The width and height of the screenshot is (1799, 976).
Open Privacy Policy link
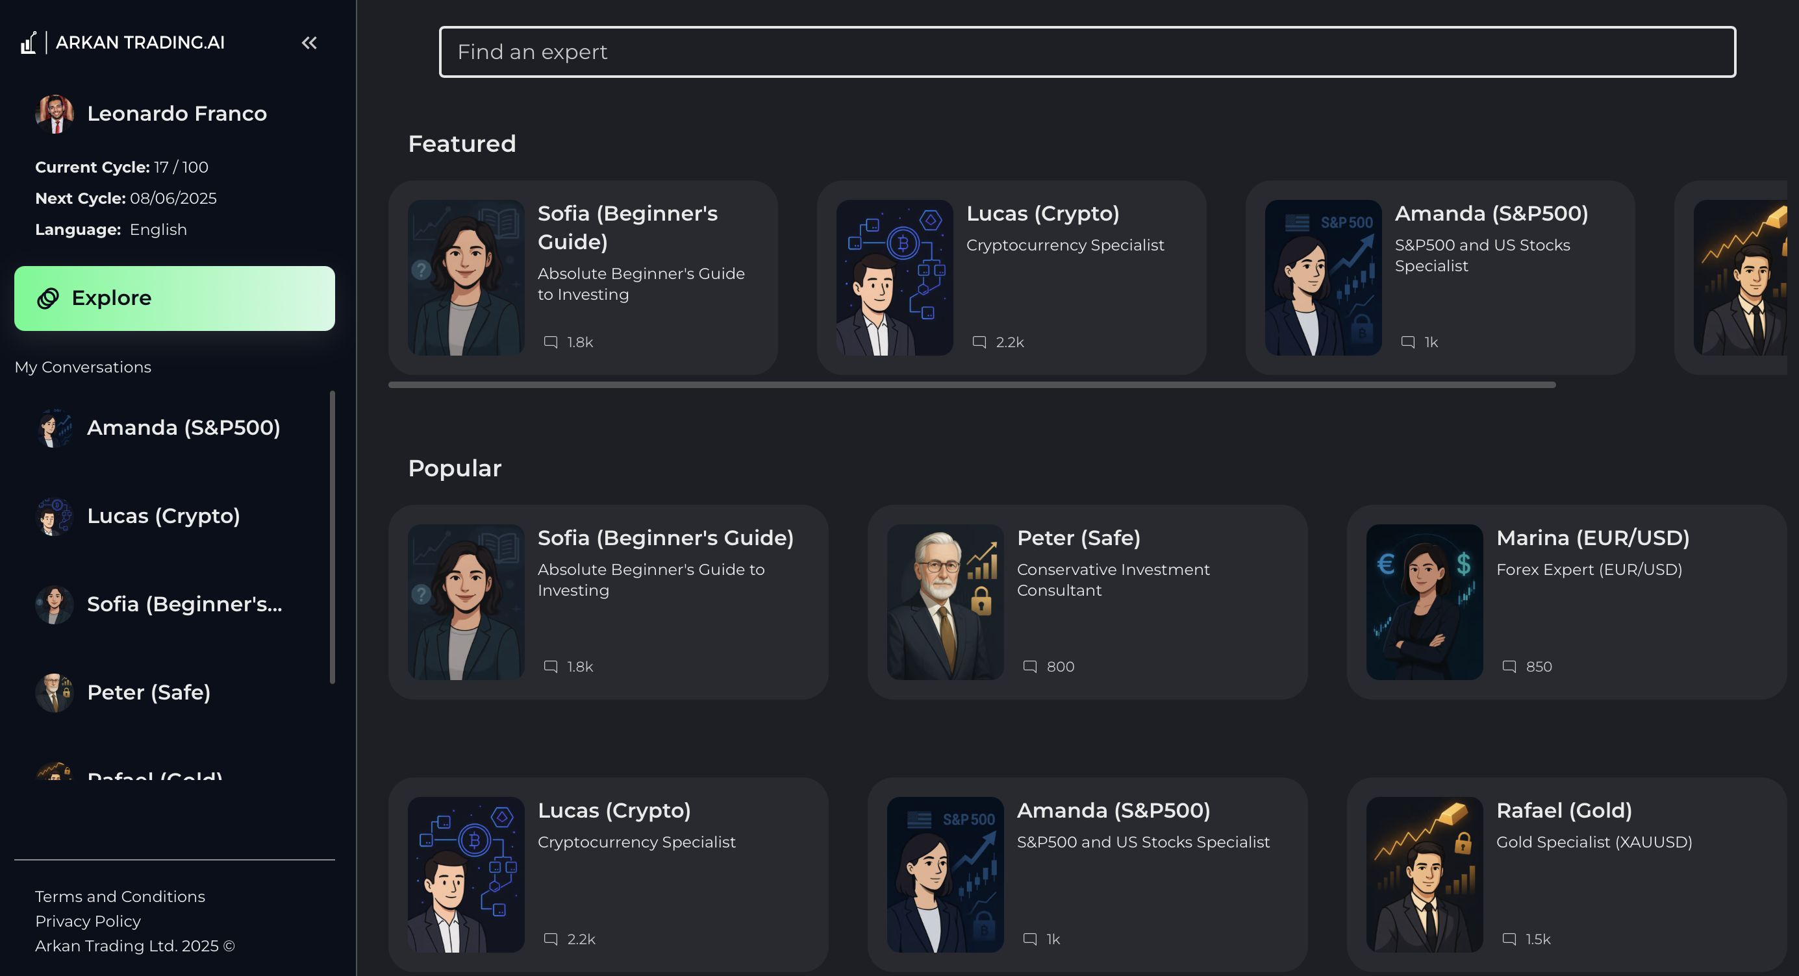(x=88, y=921)
